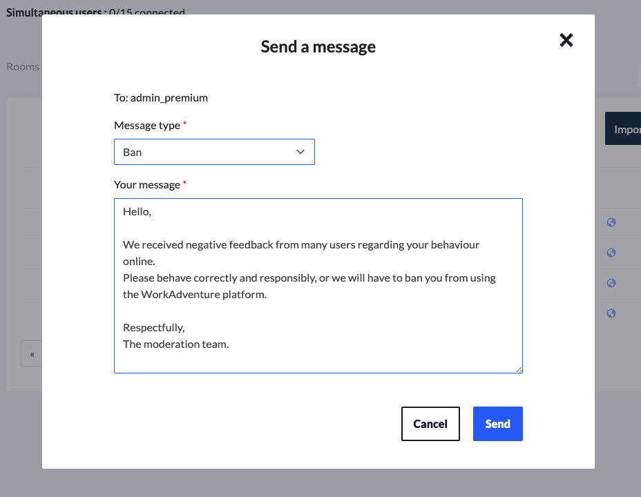Click the To: admin_premium recipient label
This screenshot has height=497, width=641.
(161, 97)
